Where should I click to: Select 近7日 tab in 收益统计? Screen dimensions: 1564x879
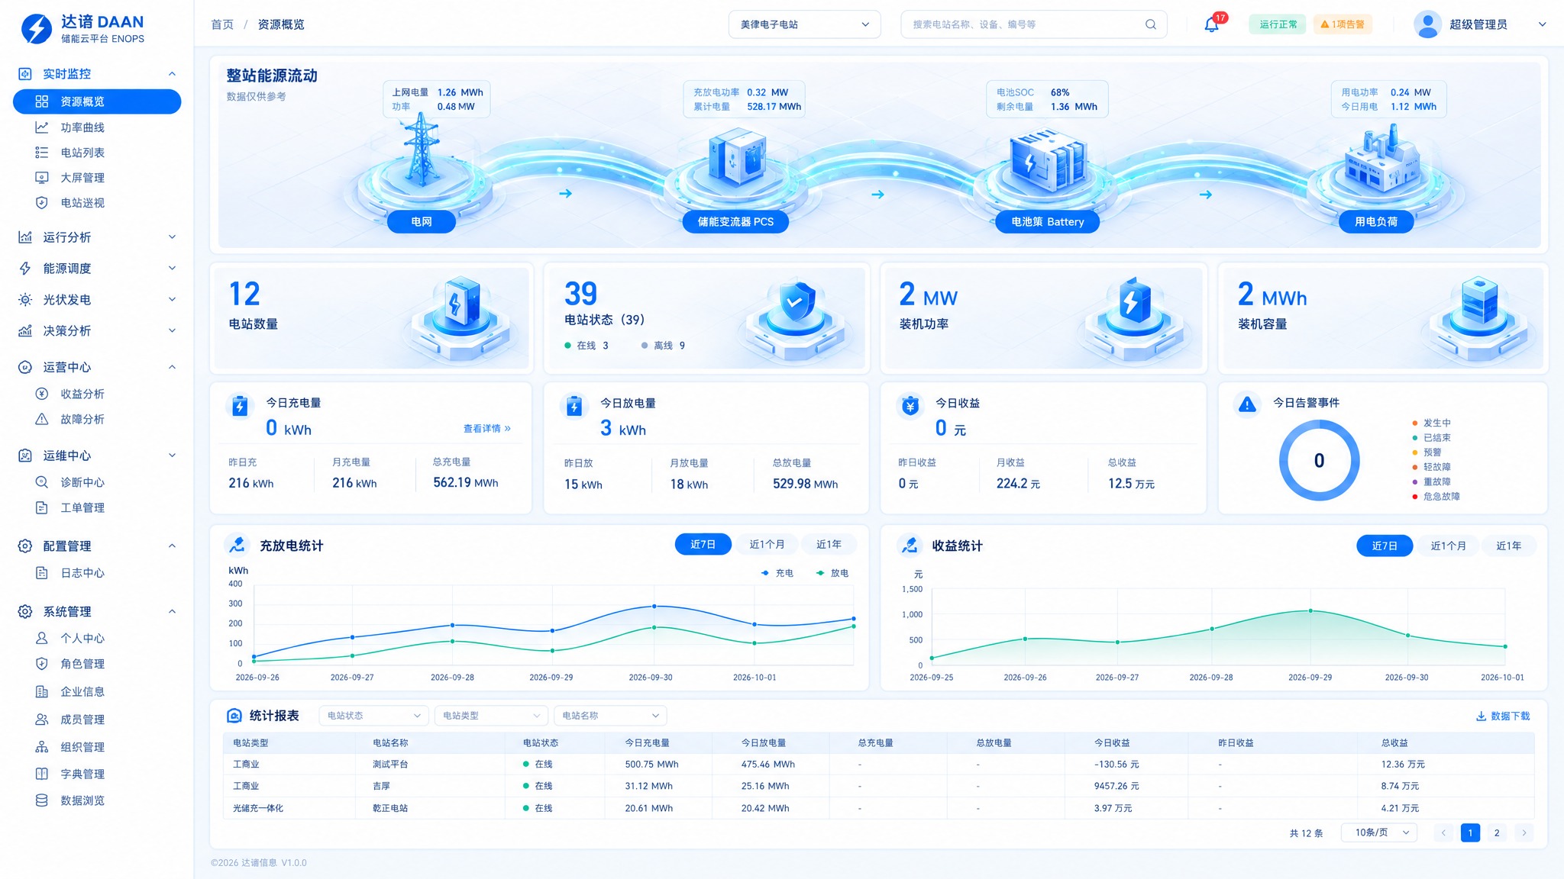[x=1385, y=546]
